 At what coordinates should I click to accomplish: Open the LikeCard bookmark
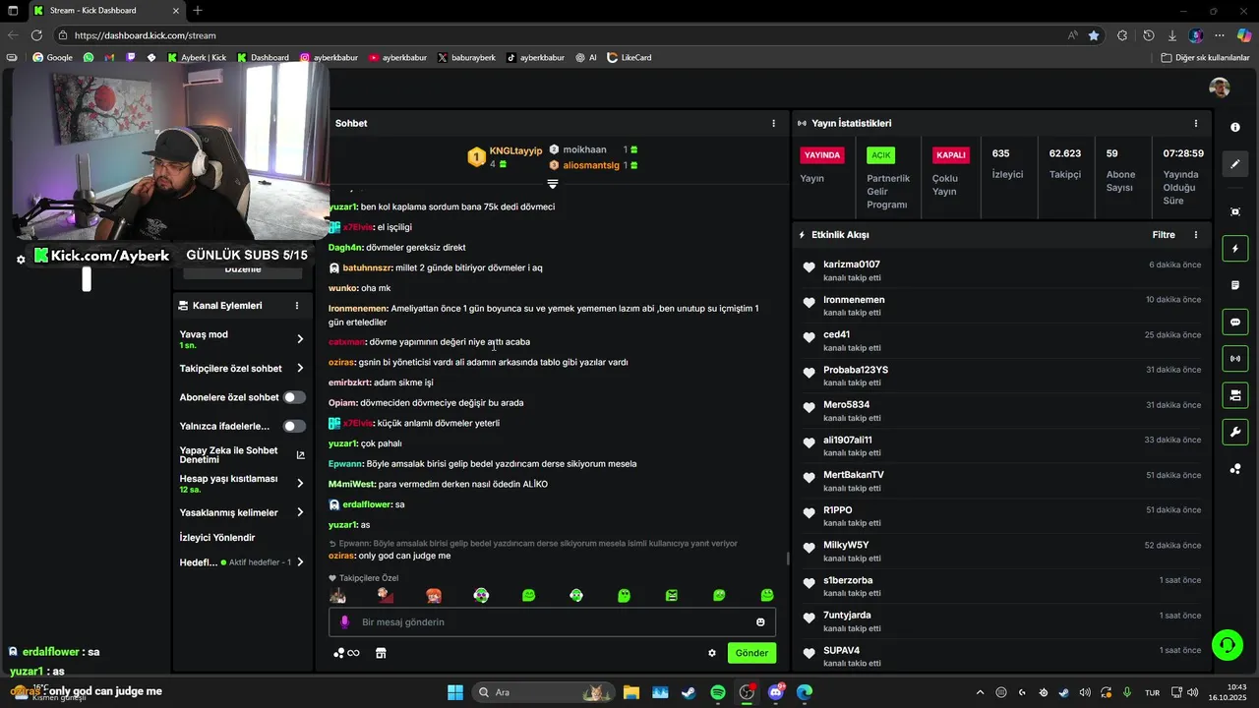click(629, 57)
